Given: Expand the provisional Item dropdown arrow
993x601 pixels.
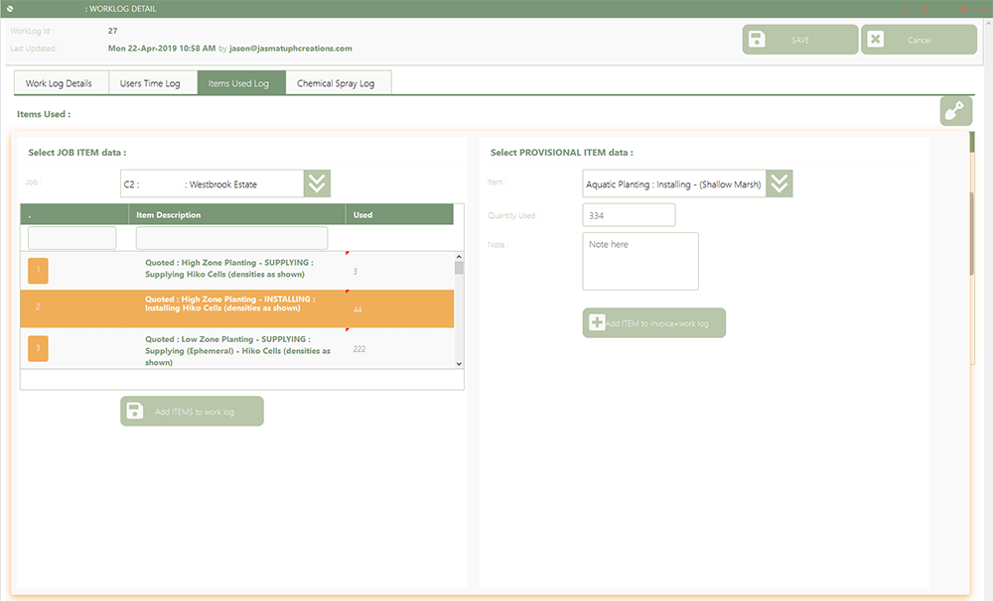Looking at the screenshot, I should tap(779, 183).
